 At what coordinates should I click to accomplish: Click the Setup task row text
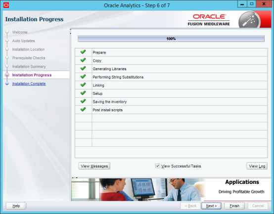[97, 93]
